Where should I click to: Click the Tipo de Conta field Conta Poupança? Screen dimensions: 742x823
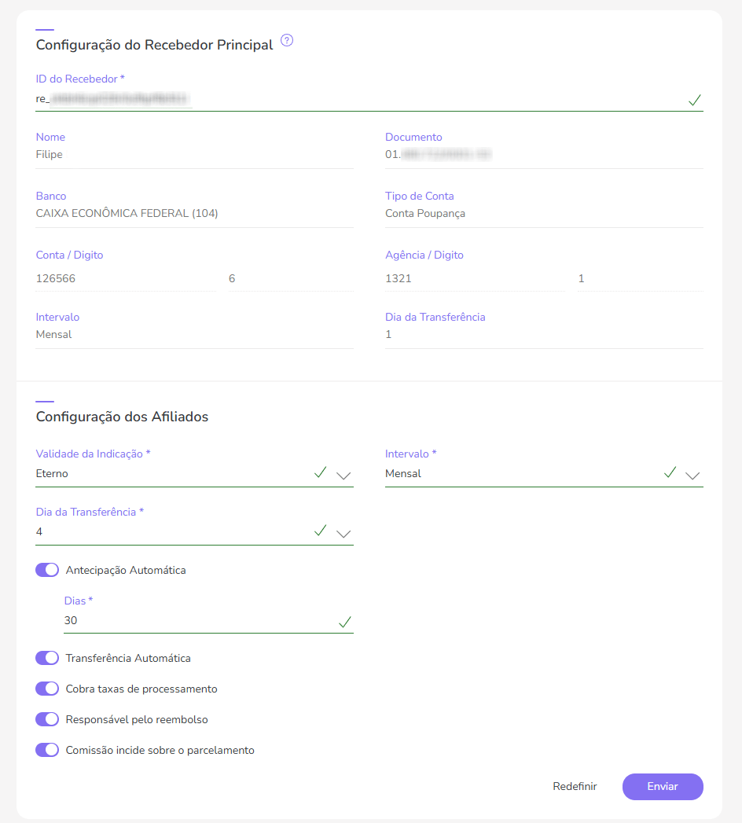(543, 213)
